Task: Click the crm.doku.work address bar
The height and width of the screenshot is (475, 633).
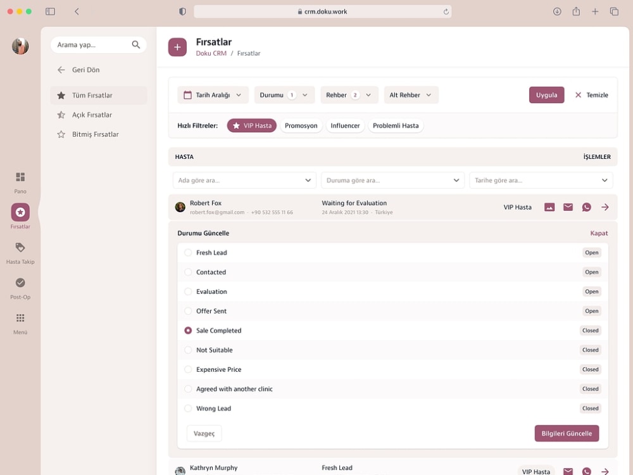Action: coord(323,11)
